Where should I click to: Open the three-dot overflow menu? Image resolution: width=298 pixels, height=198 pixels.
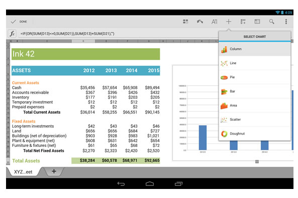pyautogui.click(x=286, y=22)
